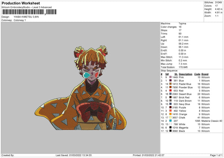The image size is (224, 158).
Task: Click the Machine value Tajima
Action: point(182,23)
